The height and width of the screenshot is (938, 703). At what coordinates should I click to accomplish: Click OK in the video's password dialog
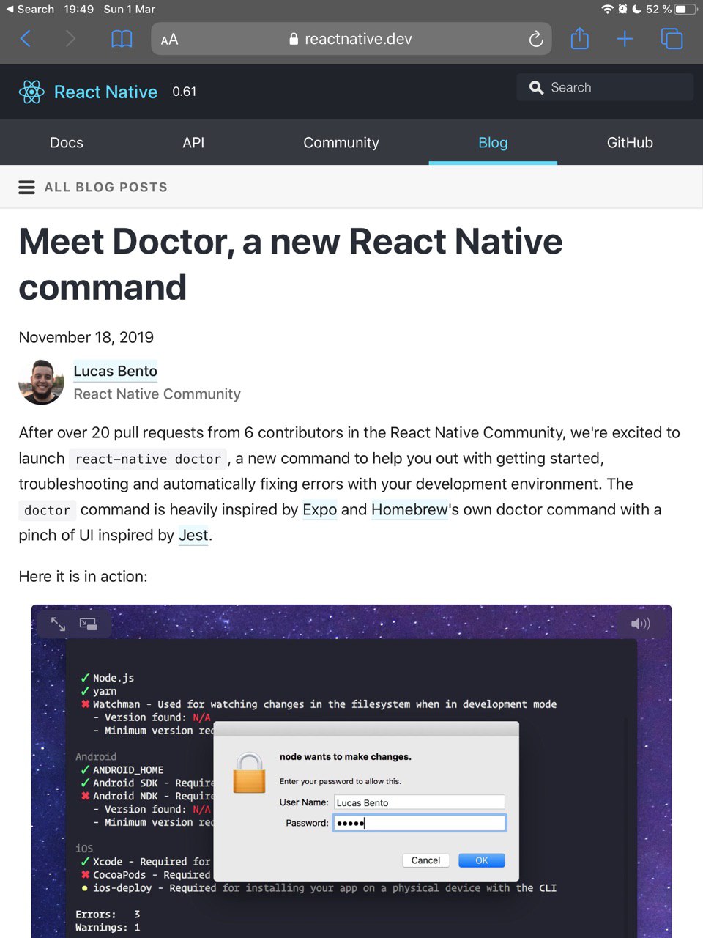click(x=482, y=860)
